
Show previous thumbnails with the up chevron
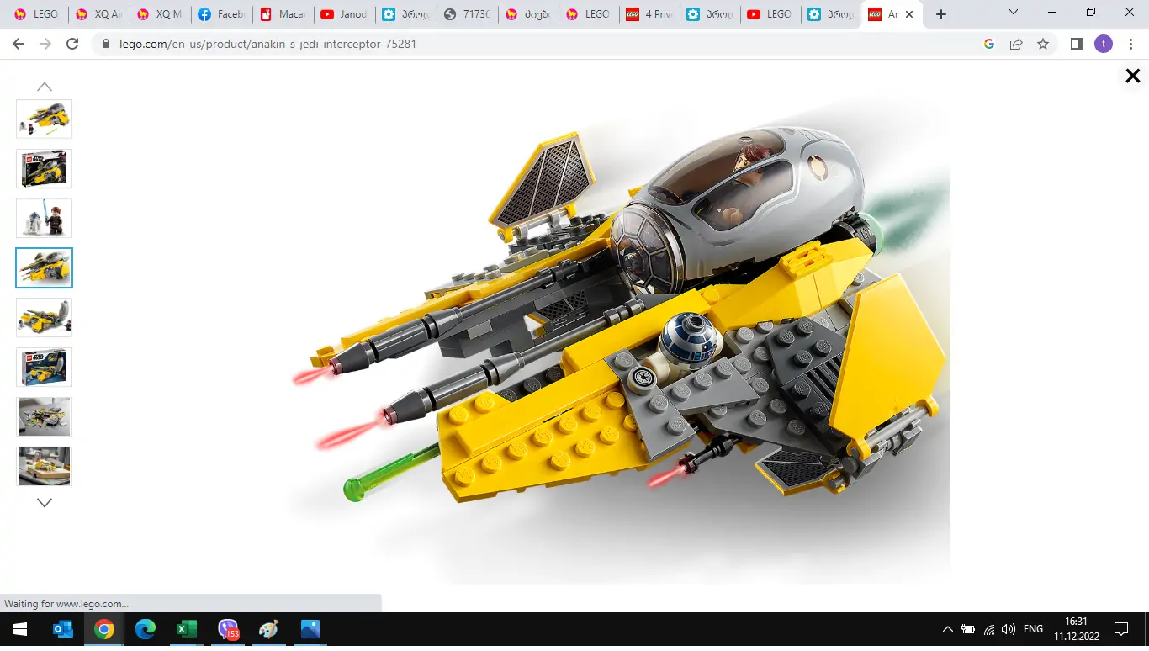click(45, 87)
